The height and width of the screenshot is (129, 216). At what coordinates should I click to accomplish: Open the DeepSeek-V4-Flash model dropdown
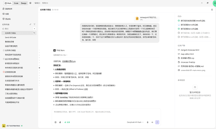tap(135, 122)
